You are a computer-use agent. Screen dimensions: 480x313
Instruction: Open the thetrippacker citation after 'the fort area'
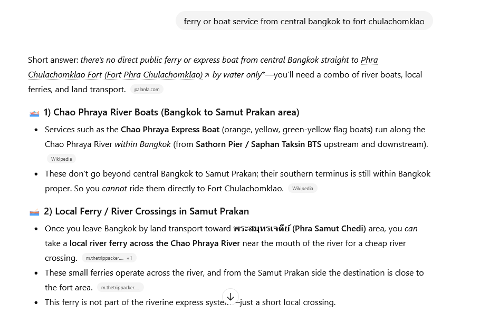[x=120, y=288]
